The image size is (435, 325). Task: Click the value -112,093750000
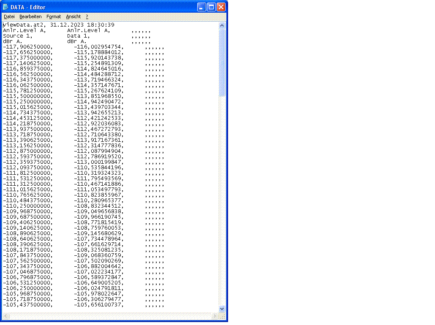click(27, 168)
